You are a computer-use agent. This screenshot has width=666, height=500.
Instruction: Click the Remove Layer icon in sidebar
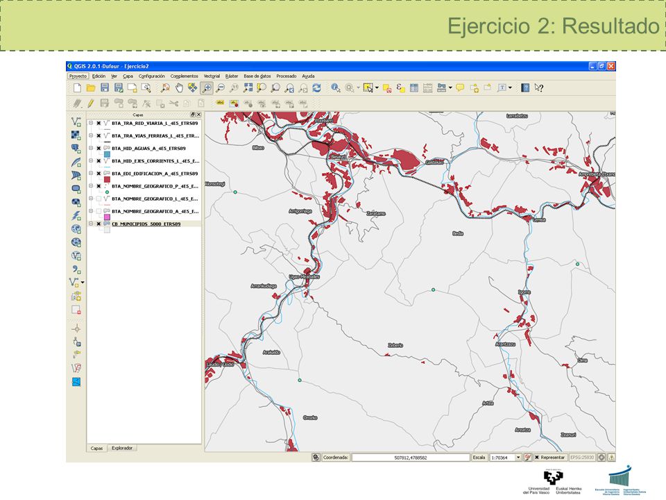point(76,310)
